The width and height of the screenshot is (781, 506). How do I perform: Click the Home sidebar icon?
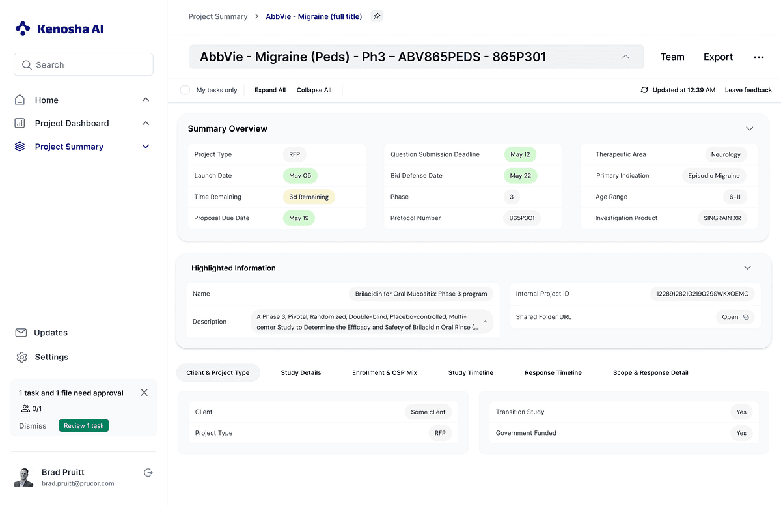pyautogui.click(x=20, y=100)
